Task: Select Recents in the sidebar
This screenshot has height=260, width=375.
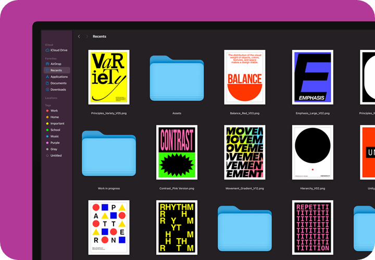Action: 57,70
